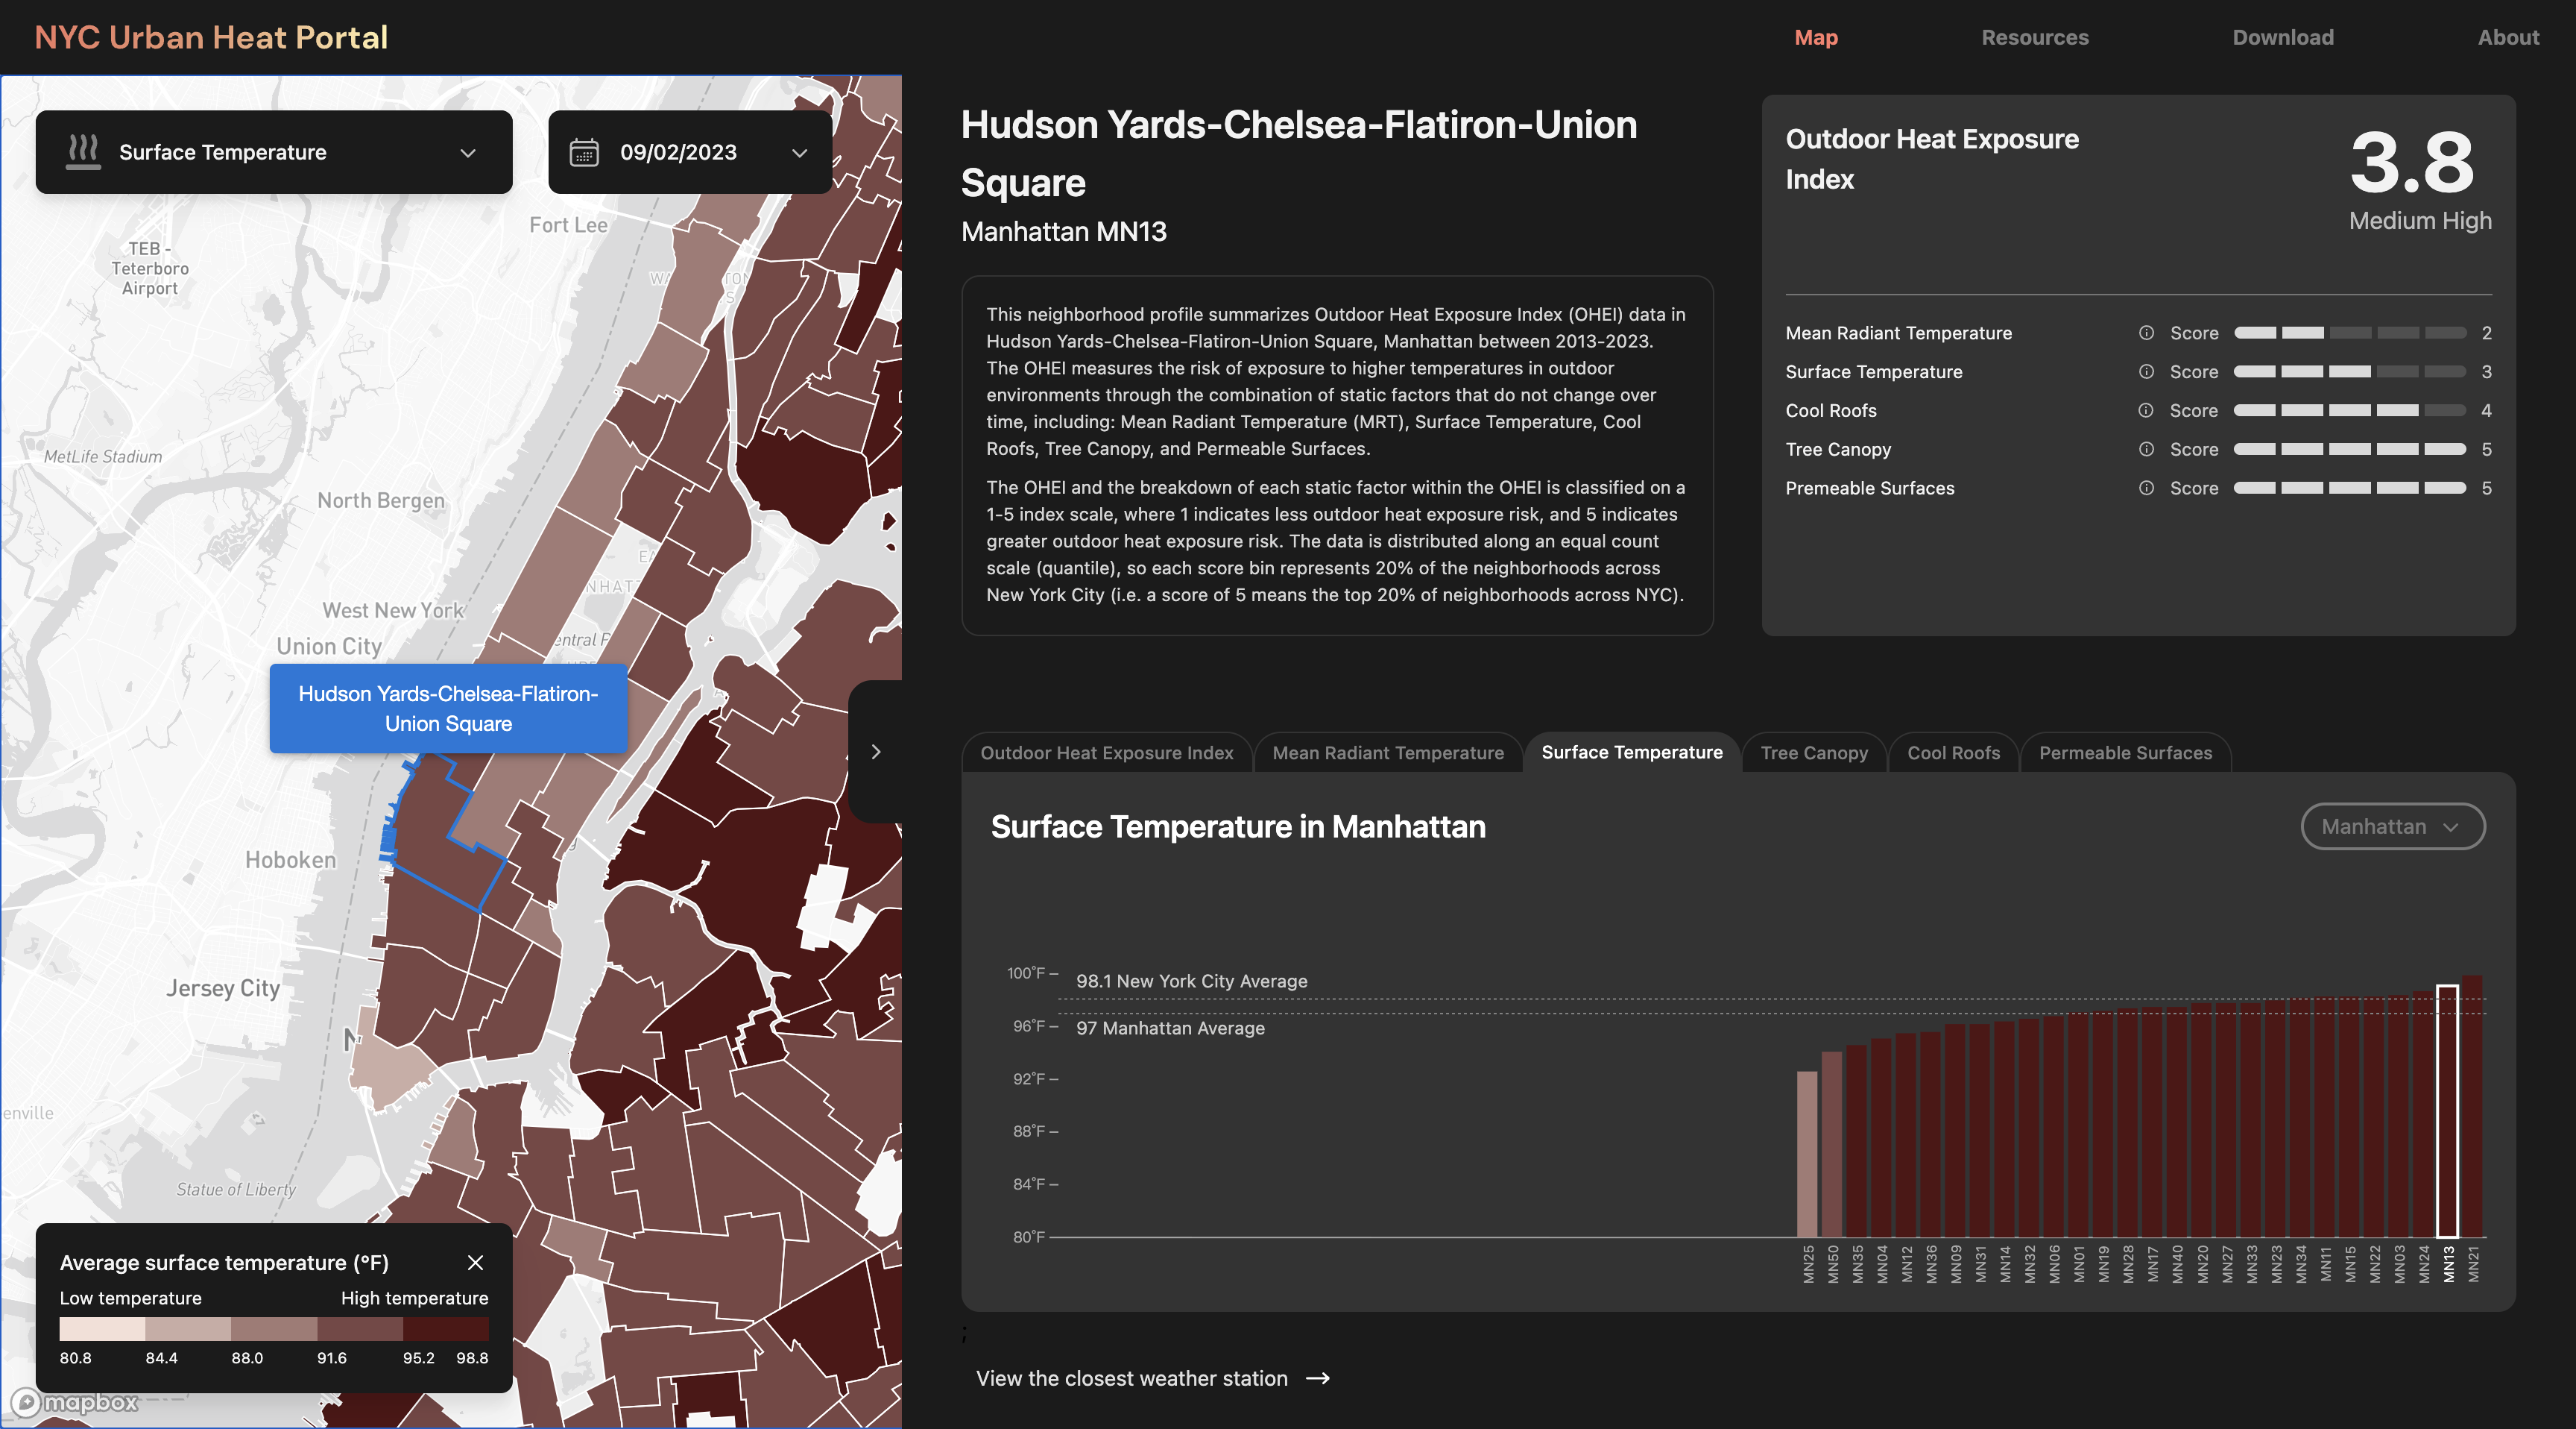The image size is (2576, 1429).
Task: Click info icon beside Mean Radiant Temperature score
Action: click(x=2146, y=333)
